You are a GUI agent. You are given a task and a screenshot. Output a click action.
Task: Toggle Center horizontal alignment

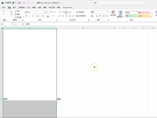click(x=63, y=16)
